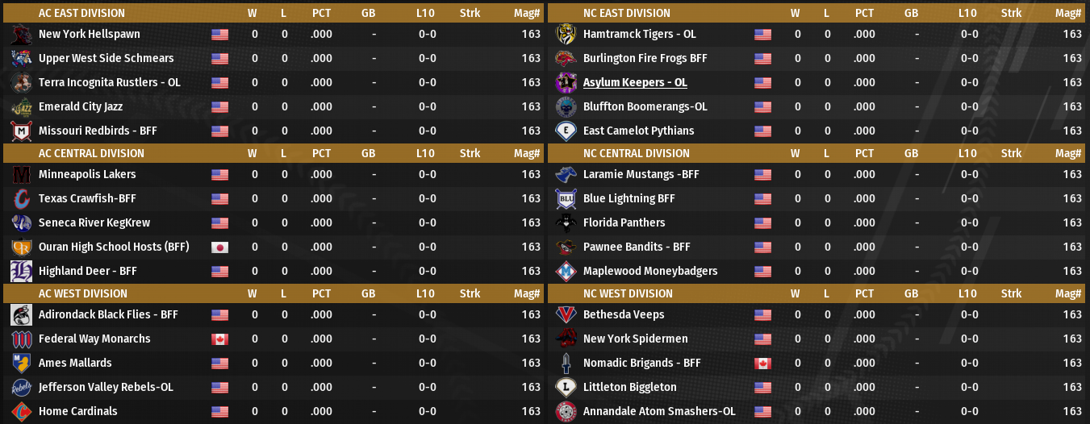This screenshot has width=1090, height=424.
Task: Click the Blue Lightning BFF team logo
Action: point(565,199)
